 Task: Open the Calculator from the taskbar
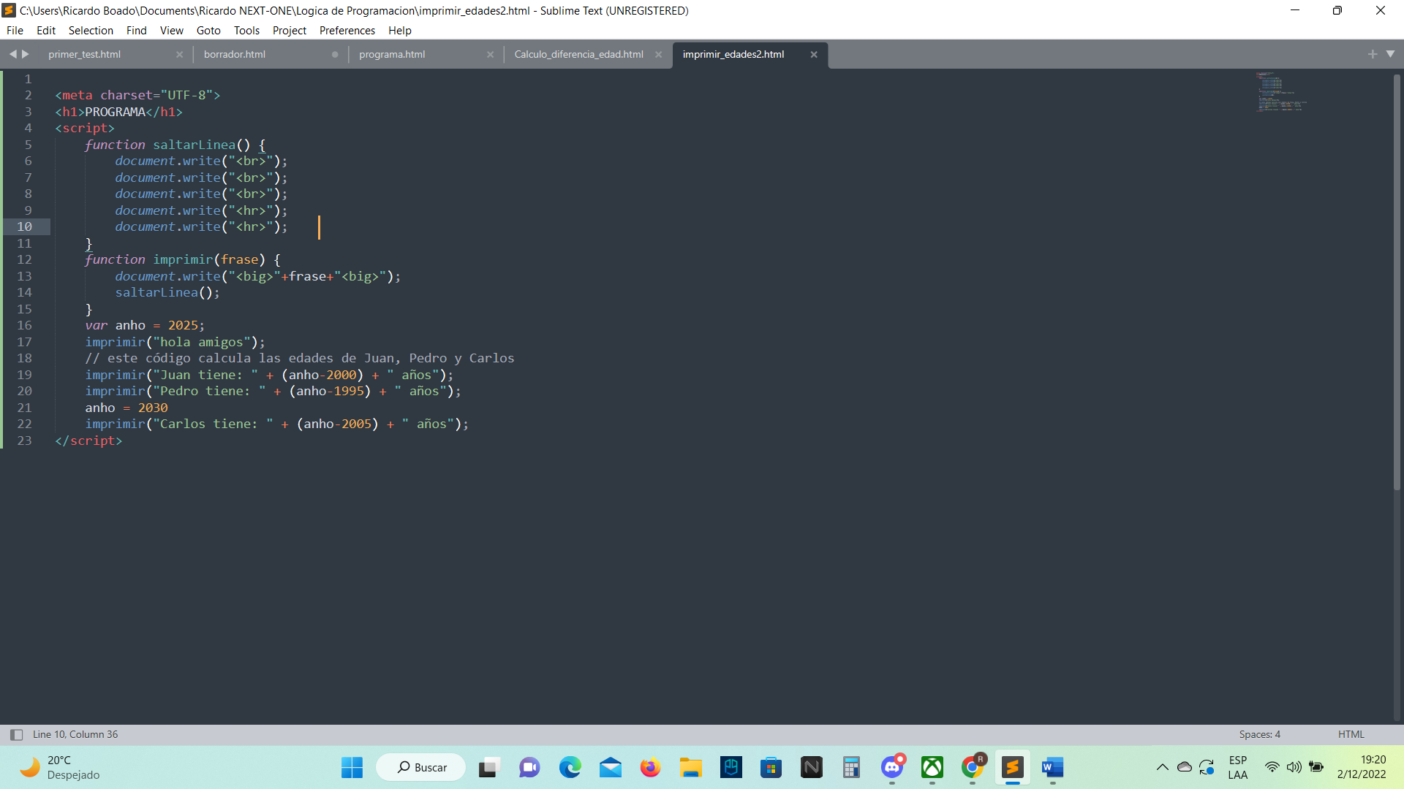(851, 767)
